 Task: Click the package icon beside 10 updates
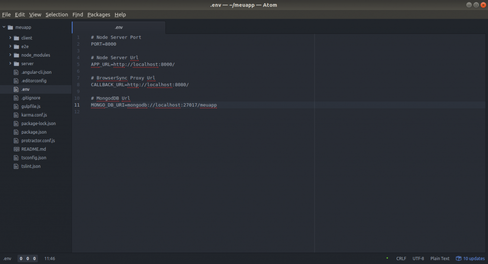click(458, 259)
